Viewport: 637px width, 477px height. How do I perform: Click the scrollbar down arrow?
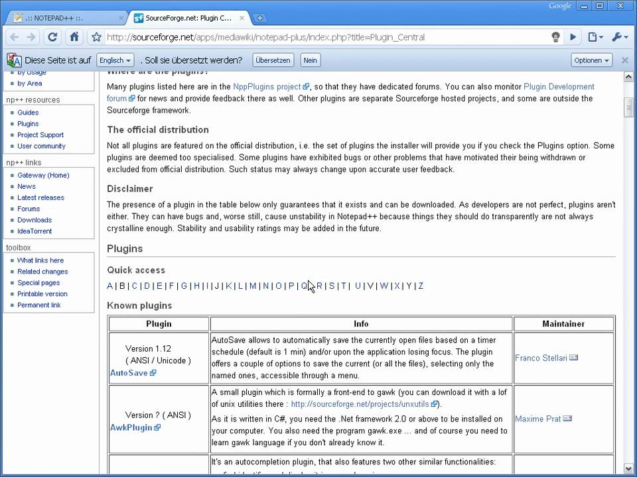tap(628, 468)
